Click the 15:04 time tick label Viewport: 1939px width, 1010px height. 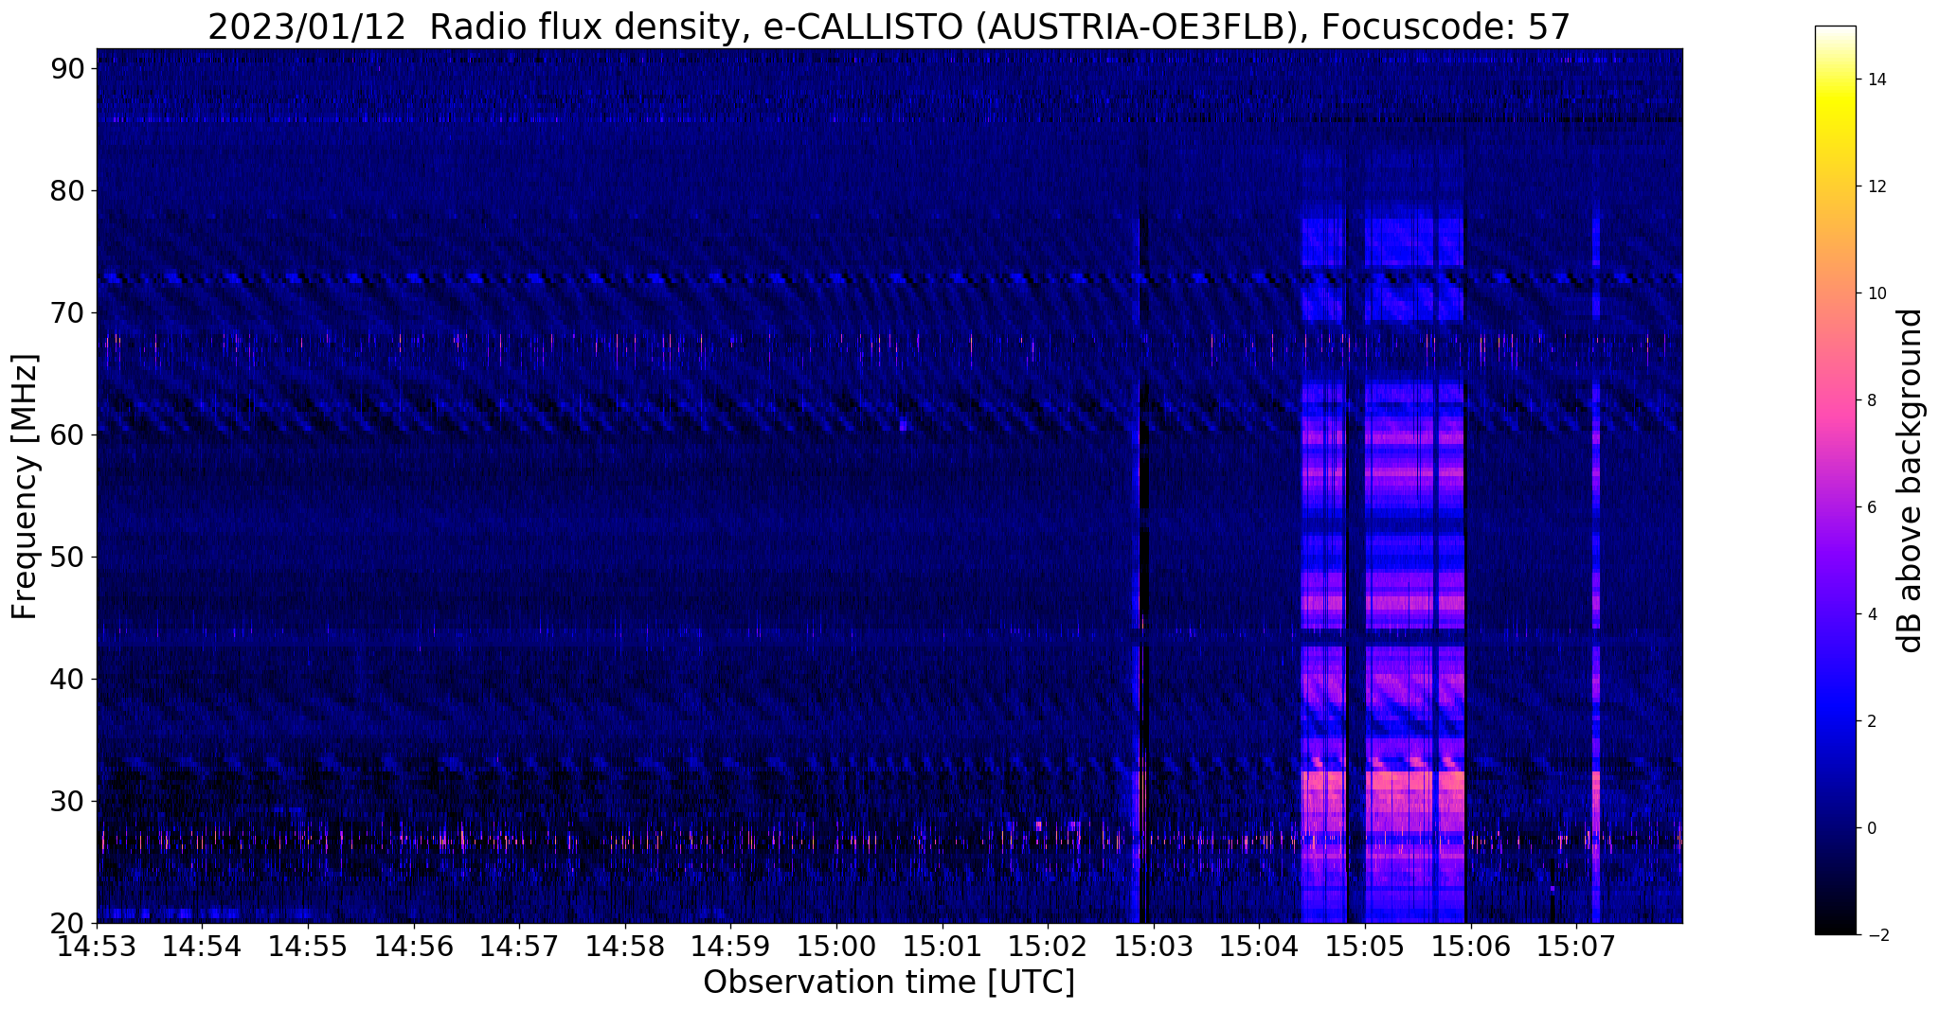click(x=1259, y=946)
